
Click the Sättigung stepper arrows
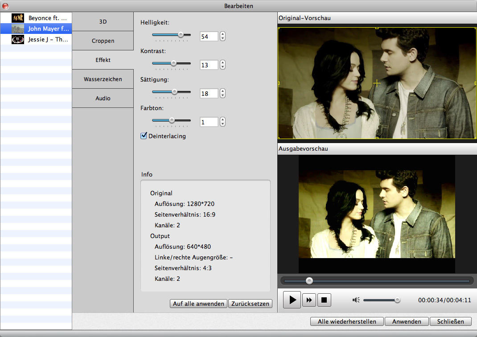(223, 93)
